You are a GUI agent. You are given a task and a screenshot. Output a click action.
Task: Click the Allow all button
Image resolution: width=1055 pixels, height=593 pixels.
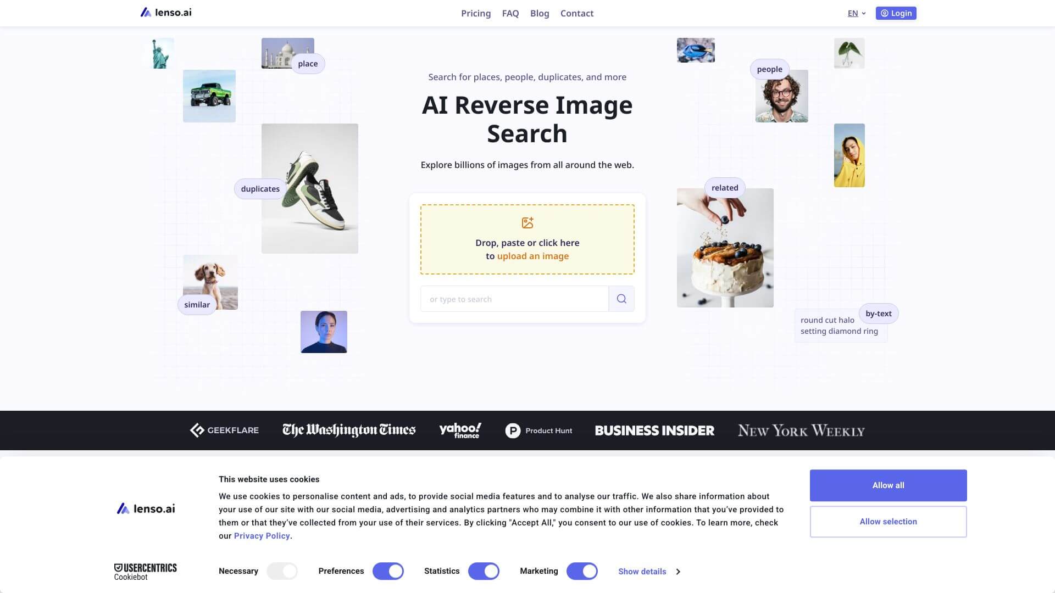tap(887, 485)
